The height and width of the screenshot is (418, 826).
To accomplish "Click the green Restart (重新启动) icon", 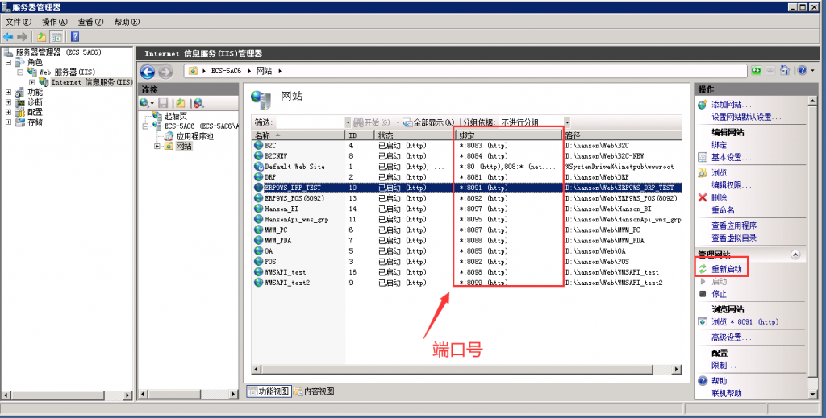I will click(703, 269).
